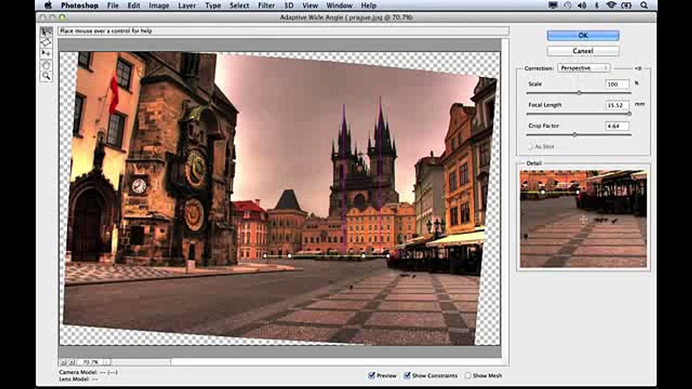Click the left purple vertical constraint line

pos(343,178)
